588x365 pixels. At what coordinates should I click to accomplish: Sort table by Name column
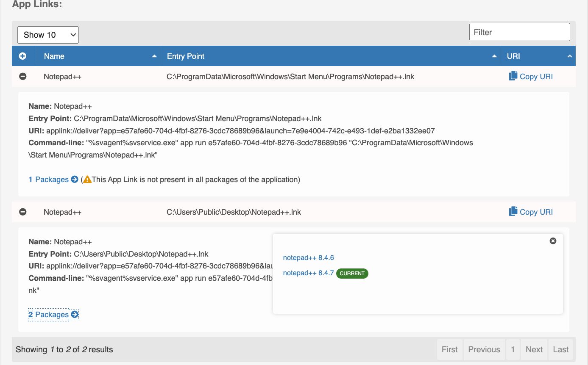[x=99, y=56]
